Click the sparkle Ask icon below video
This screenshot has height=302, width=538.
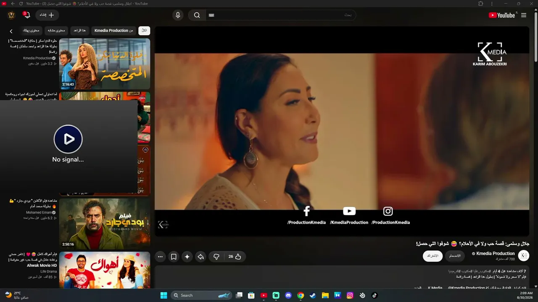[x=187, y=257]
